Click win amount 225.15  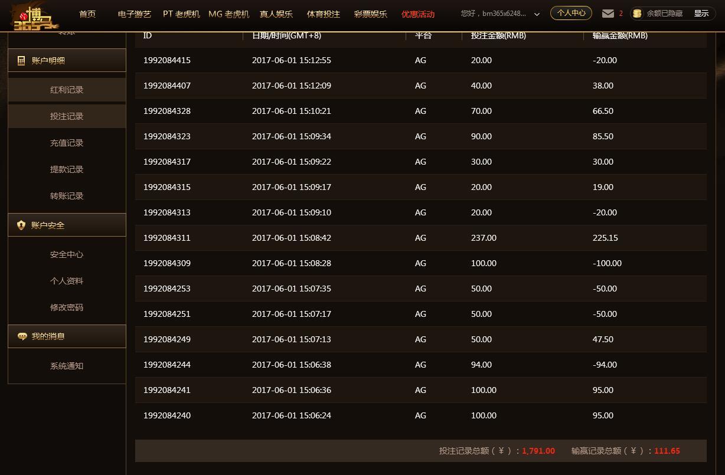tap(605, 238)
